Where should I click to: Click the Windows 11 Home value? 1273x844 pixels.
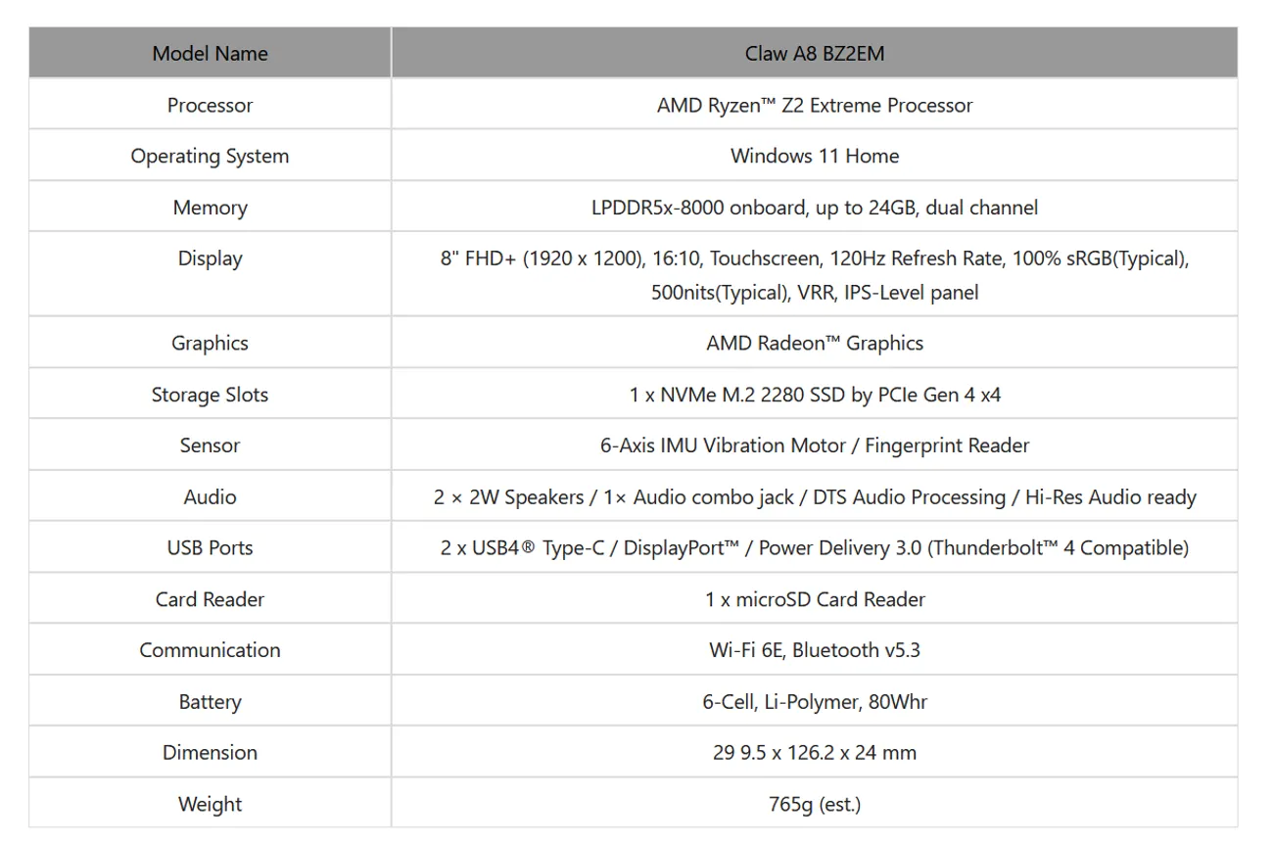point(814,156)
